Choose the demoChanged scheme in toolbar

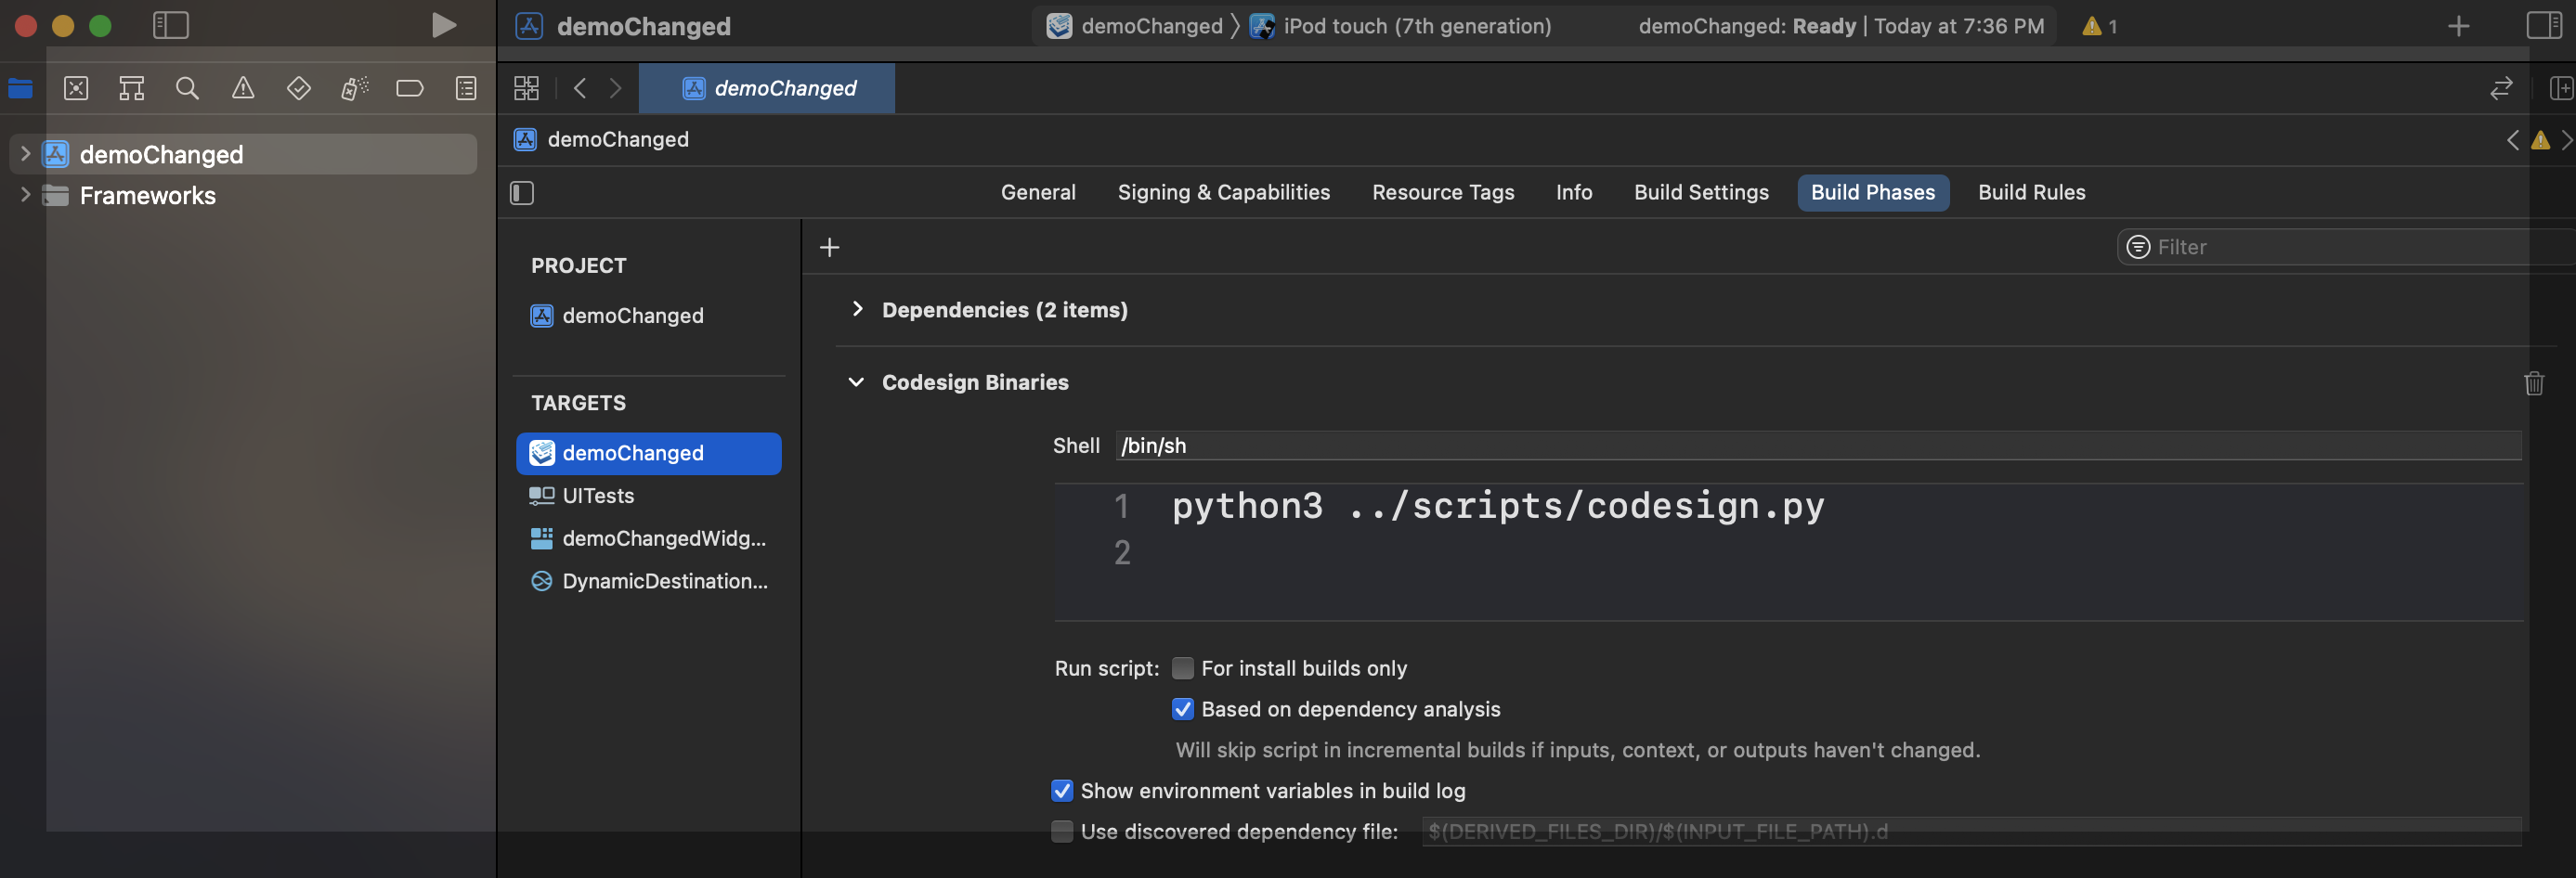pyautogui.click(x=1135, y=26)
